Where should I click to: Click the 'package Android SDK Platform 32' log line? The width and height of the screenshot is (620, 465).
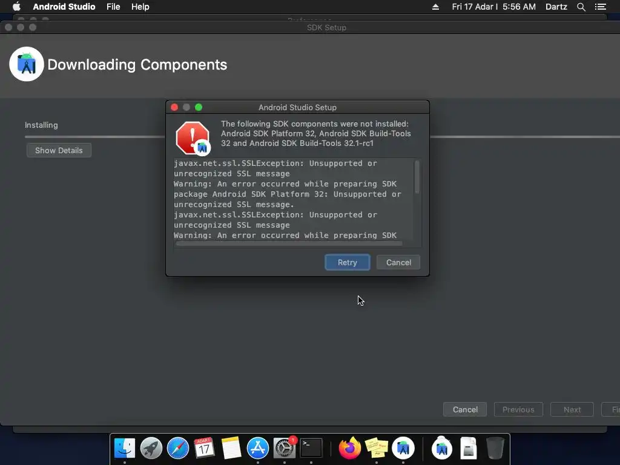pos(288,194)
